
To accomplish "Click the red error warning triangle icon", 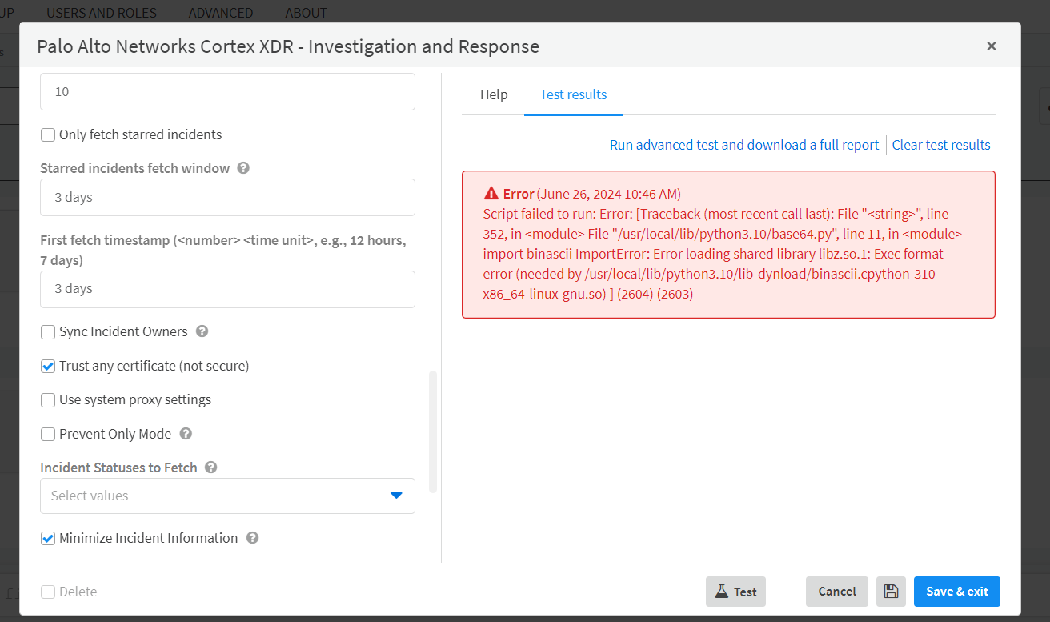I will click(491, 194).
